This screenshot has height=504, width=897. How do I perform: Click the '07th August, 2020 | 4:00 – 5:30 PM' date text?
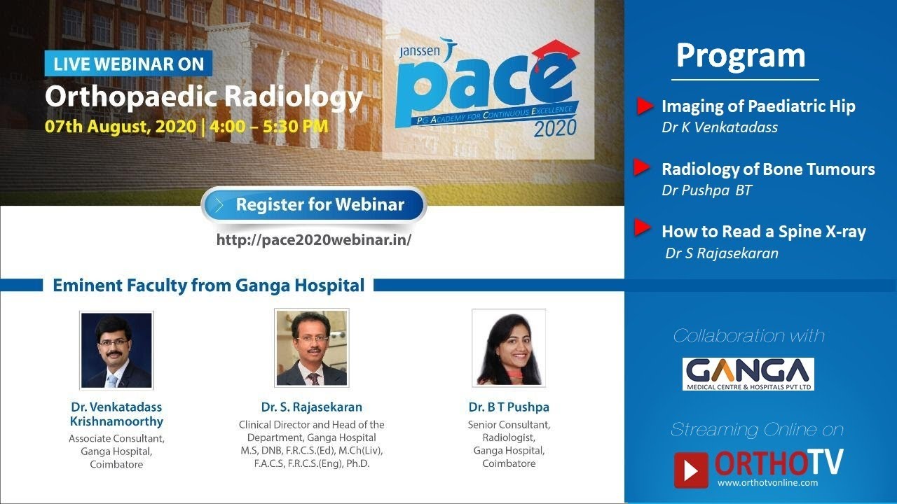click(x=186, y=127)
